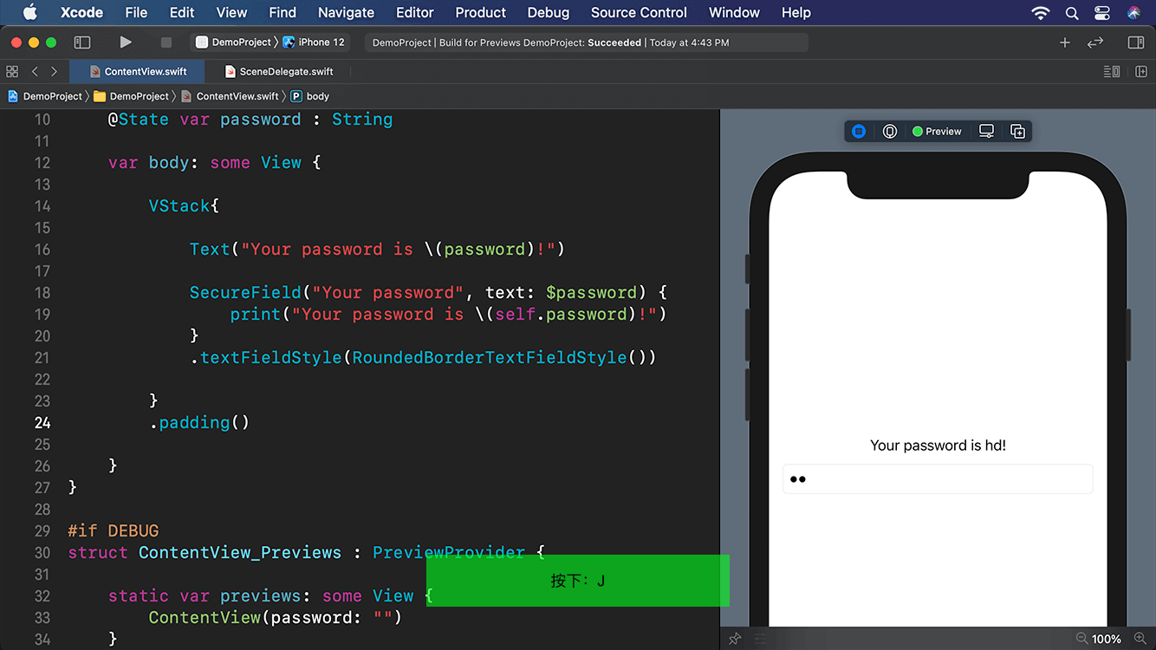Duplicate the preview with the plus icon
Viewport: 1156px width, 650px height.
click(x=1017, y=131)
